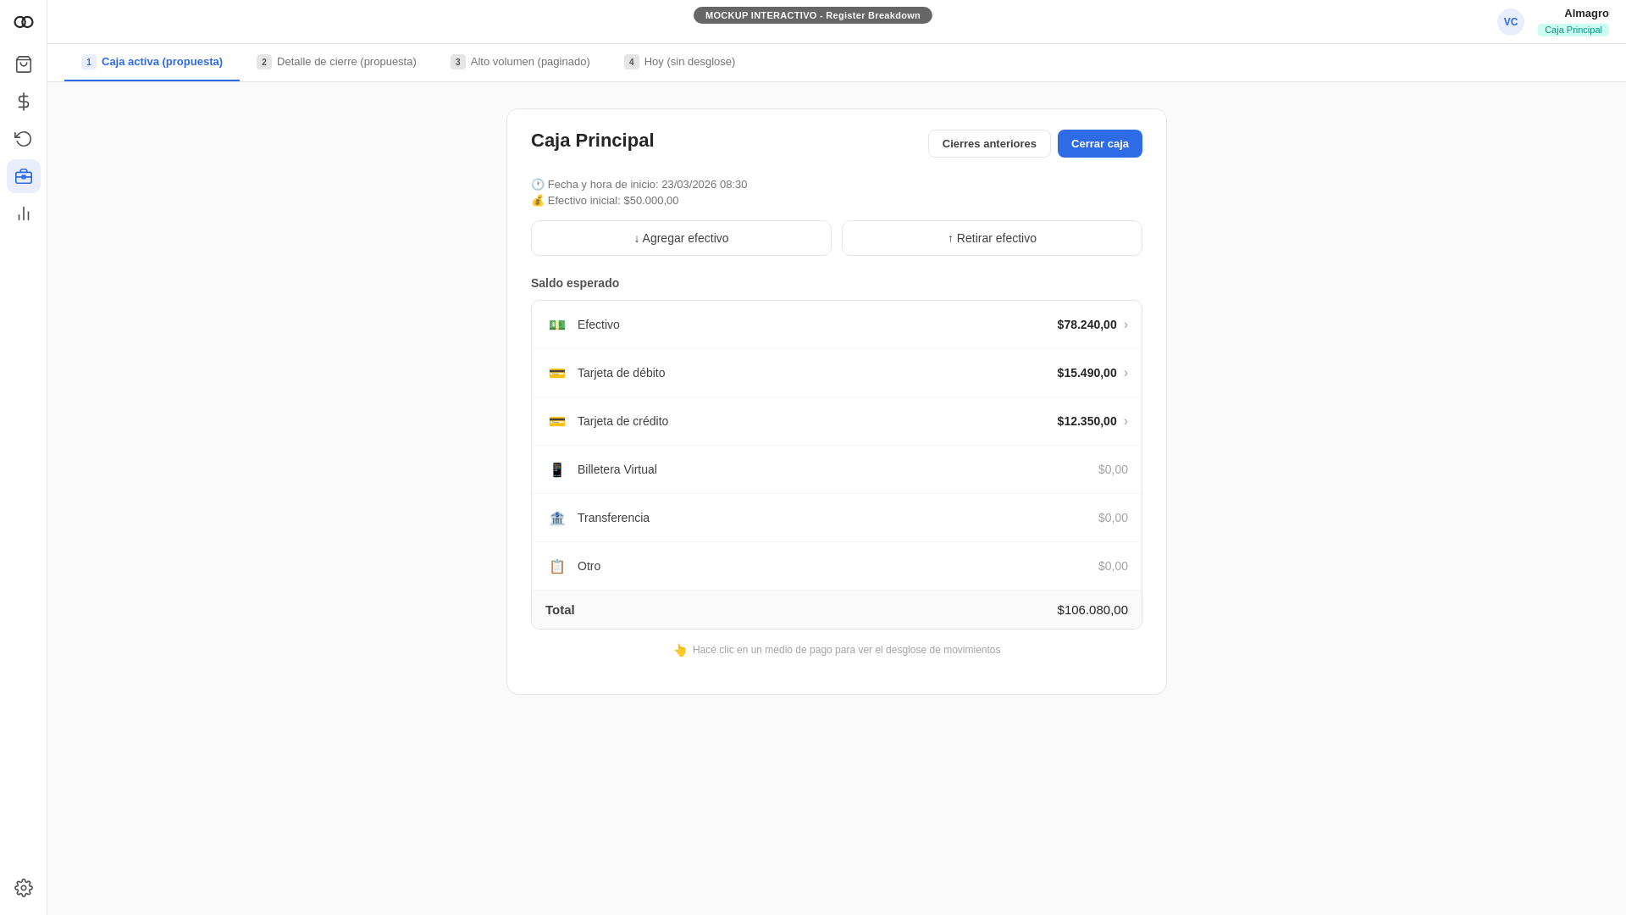The image size is (1626, 915).
Task: Click the hint about desglose de movimientos
Action: [x=837, y=650]
